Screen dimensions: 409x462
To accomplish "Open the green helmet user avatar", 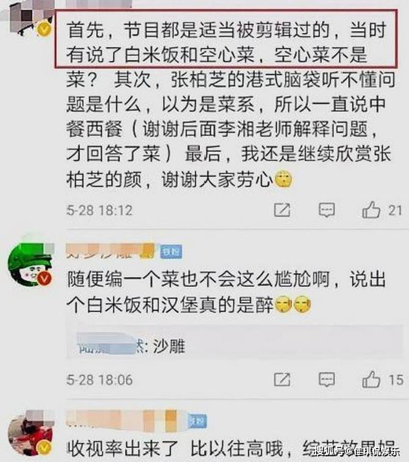I will click(x=31, y=264).
